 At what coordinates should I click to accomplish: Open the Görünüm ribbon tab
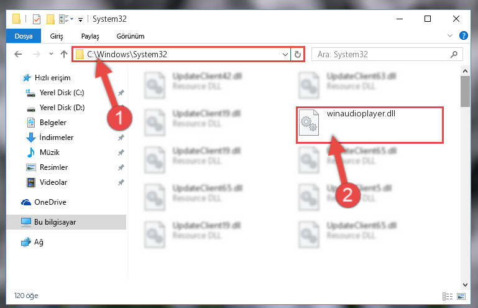pos(131,36)
